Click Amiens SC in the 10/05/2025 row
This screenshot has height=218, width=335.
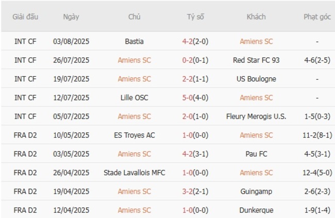256,135
